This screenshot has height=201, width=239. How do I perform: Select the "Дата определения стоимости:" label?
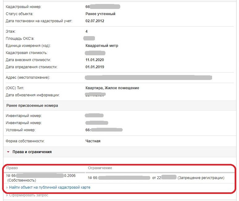click(x=32, y=67)
